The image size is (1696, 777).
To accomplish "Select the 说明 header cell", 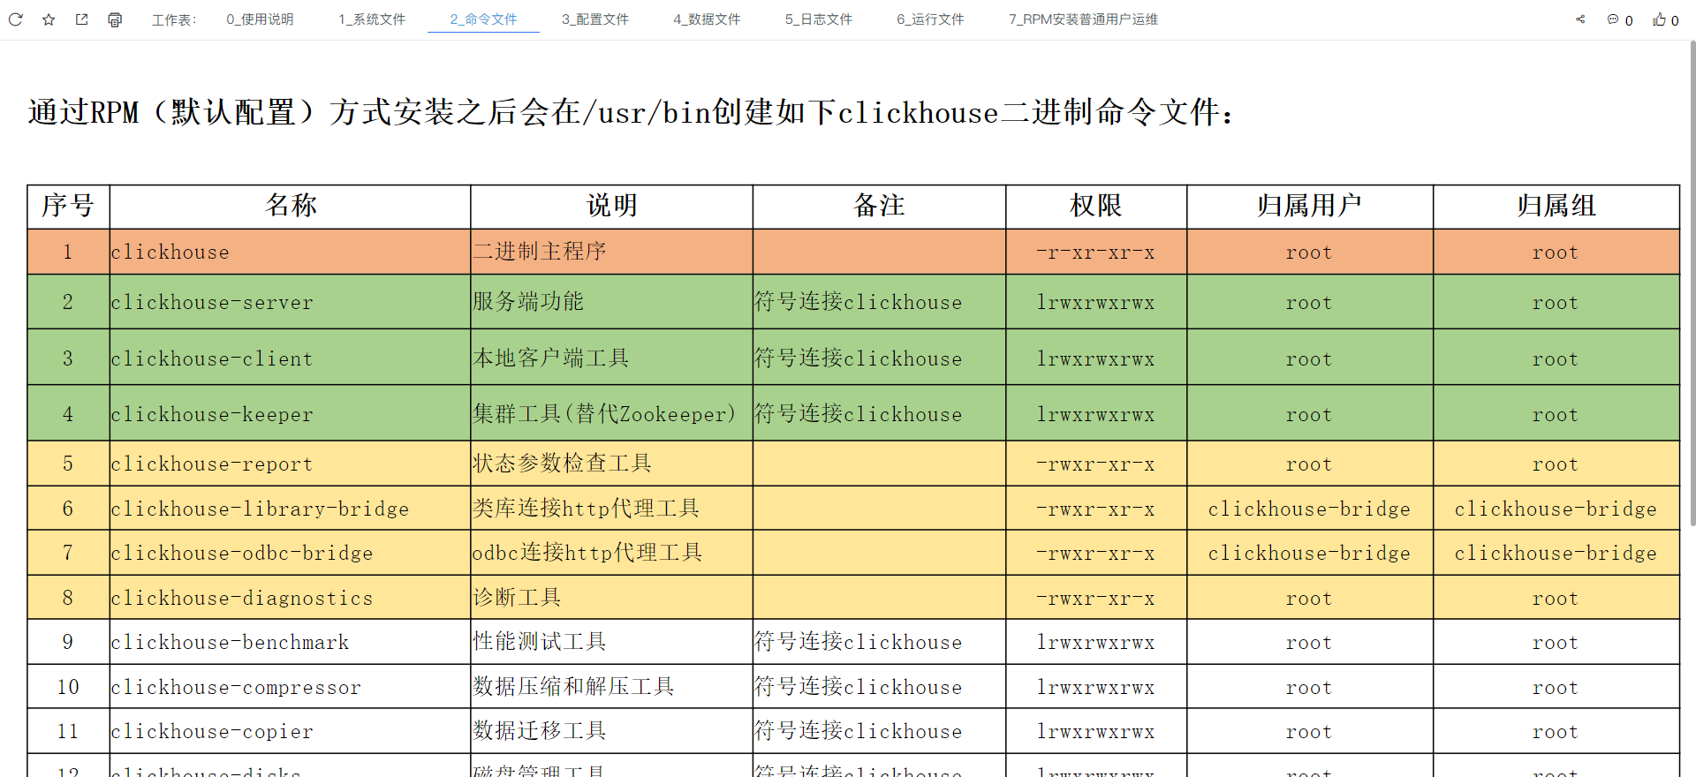I will pyautogui.click(x=612, y=207).
